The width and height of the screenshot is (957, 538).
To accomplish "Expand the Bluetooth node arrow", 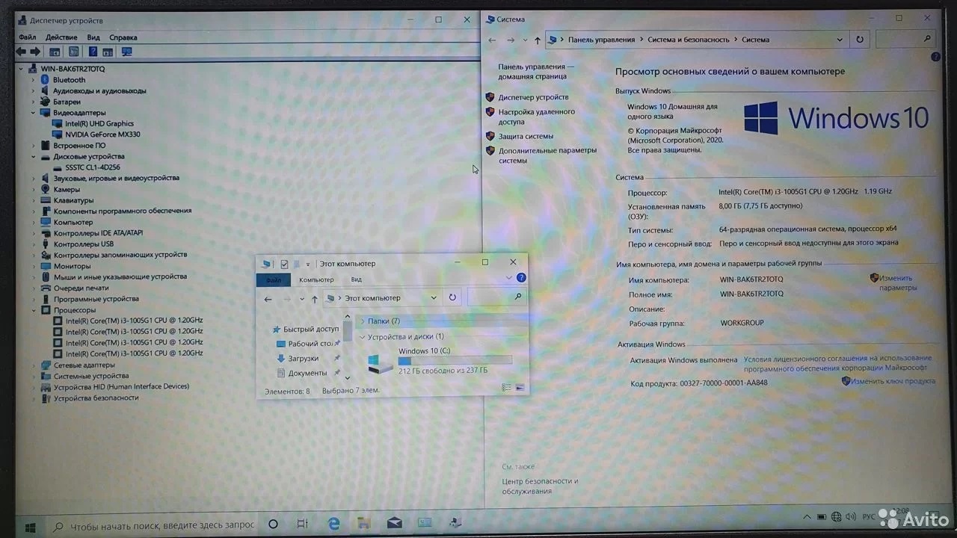I will 33,80.
